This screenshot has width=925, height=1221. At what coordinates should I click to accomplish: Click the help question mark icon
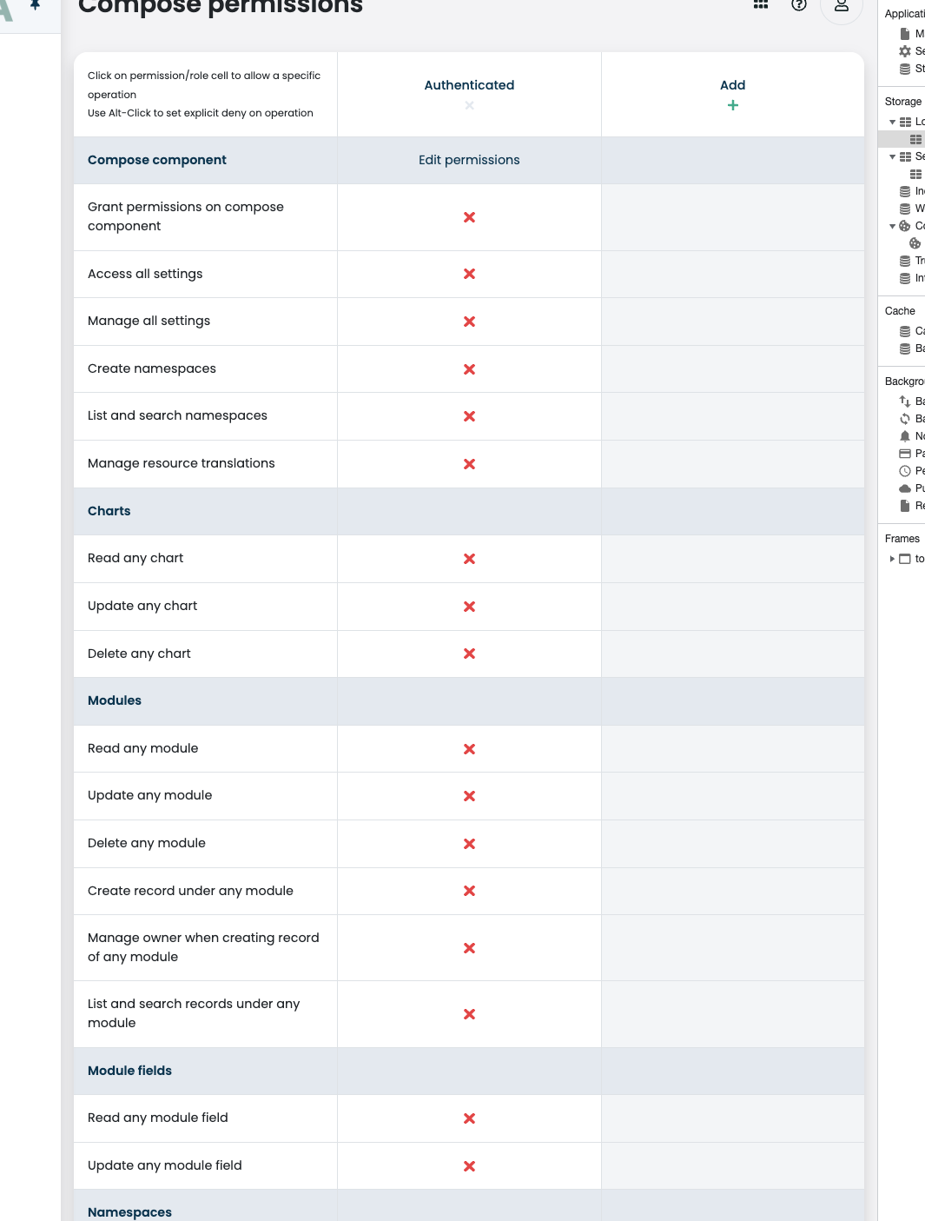click(x=798, y=6)
